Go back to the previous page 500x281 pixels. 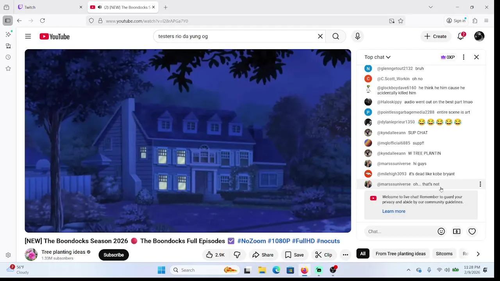click(x=19, y=21)
